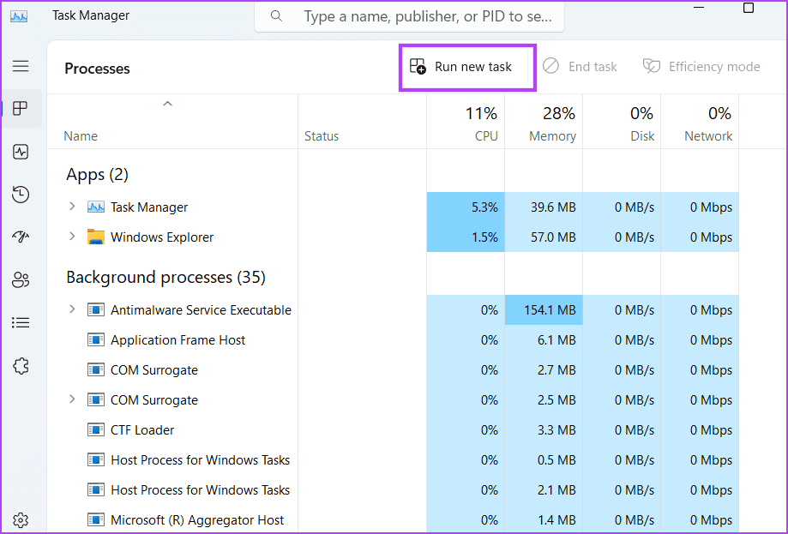Expand the Windows Explorer app row
The height and width of the screenshot is (534, 788).
(x=72, y=236)
